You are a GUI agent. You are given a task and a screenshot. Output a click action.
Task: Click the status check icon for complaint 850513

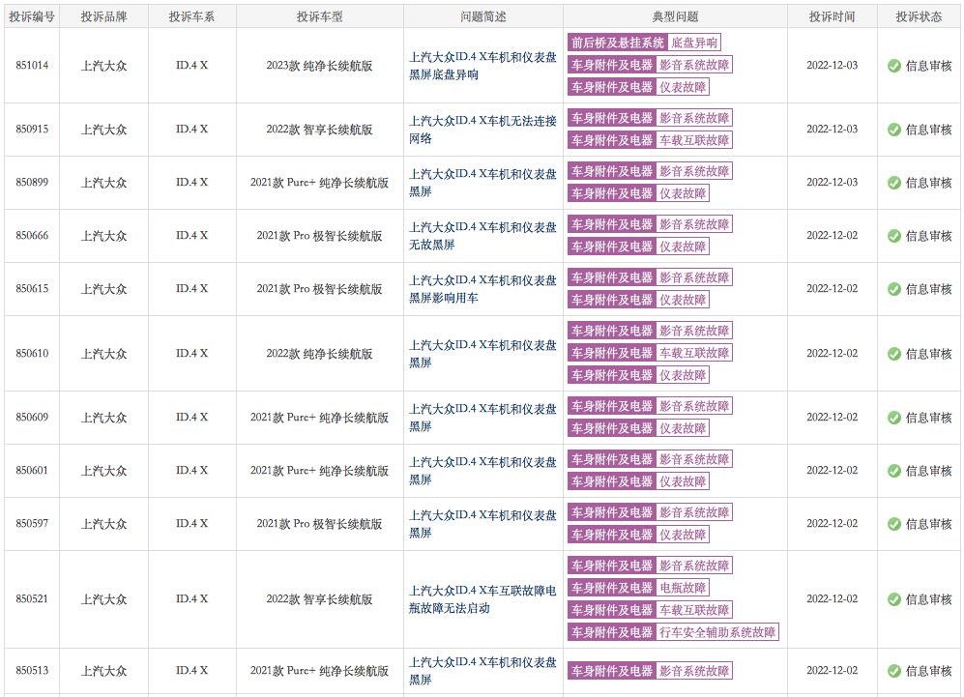894,671
